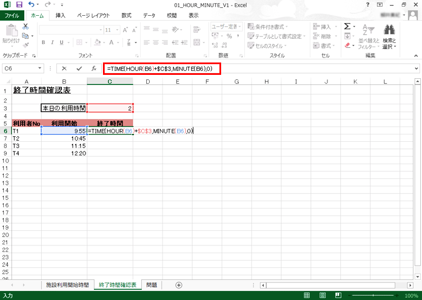Open the 施設利用開始時間 sheet tab
The width and height of the screenshot is (422, 300).
point(68,285)
